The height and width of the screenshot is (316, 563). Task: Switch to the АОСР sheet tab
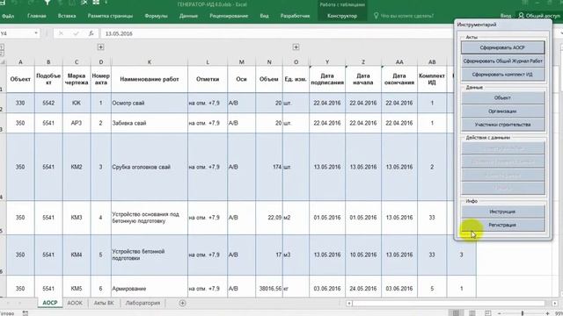[x=50, y=303]
